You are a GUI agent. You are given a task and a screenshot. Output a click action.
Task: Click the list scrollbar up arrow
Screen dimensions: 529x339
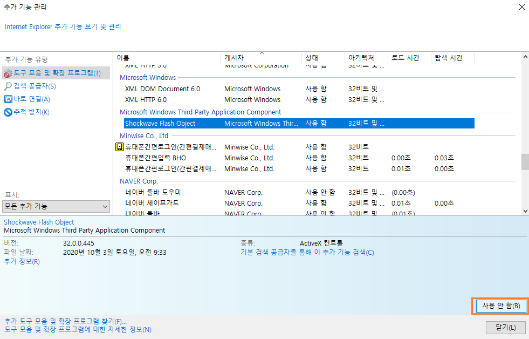tap(525, 57)
